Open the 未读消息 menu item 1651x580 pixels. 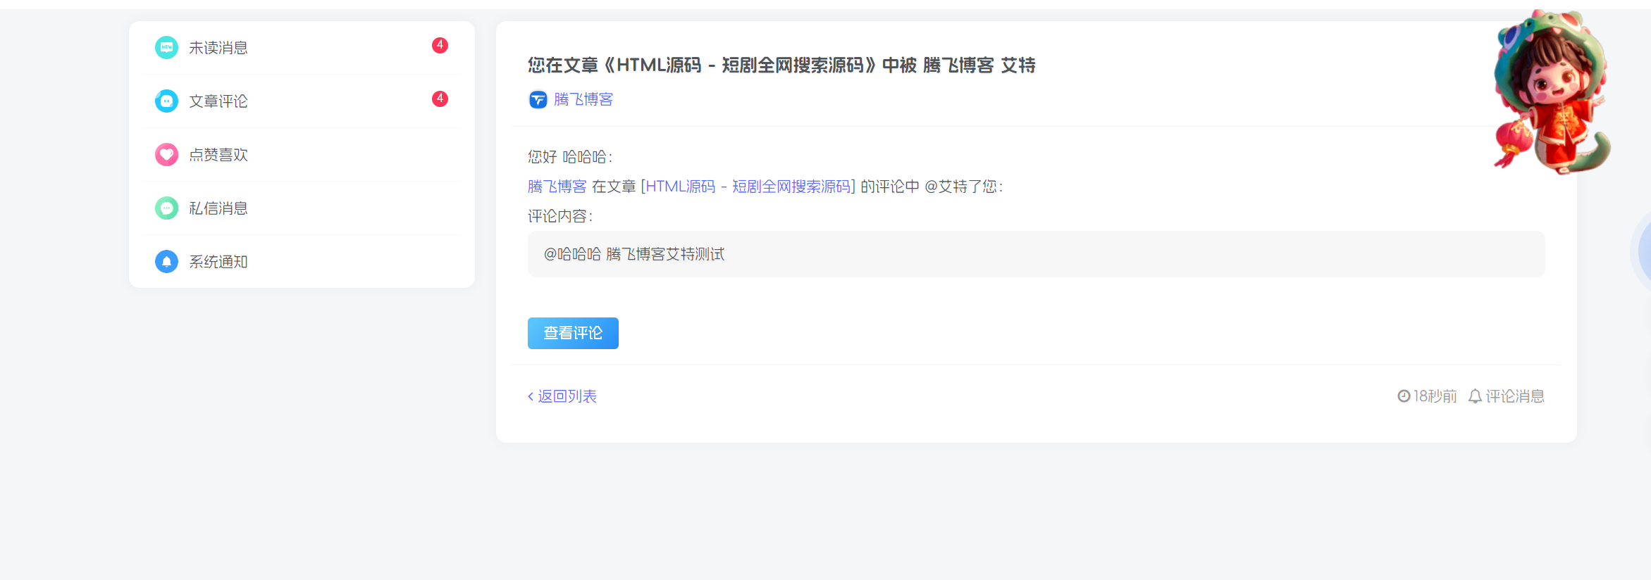[x=302, y=48]
